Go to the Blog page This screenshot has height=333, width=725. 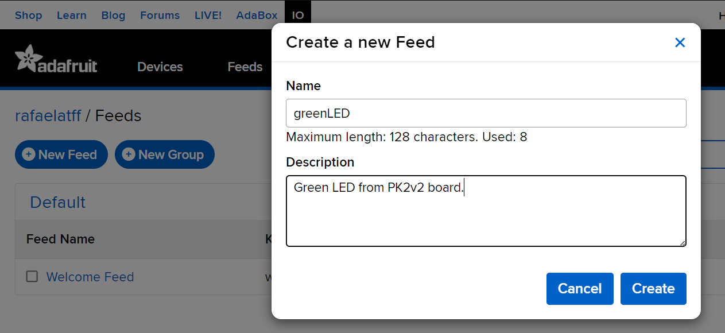(x=113, y=16)
